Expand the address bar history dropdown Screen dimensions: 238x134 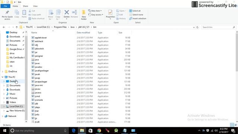(194, 27)
